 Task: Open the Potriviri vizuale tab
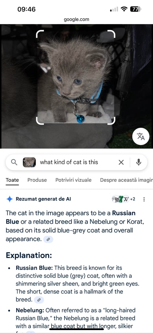click(74, 180)
